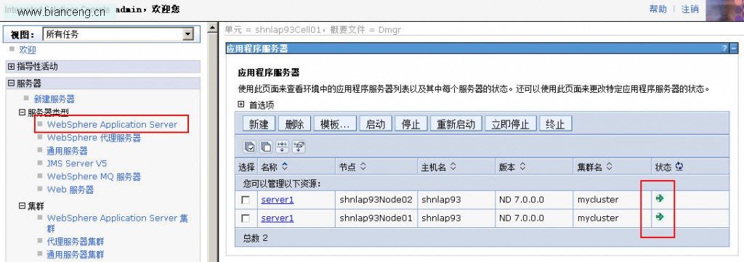Click the 启动 button
The height and width of the screenshot is (262, 744).
coord(376,124)
